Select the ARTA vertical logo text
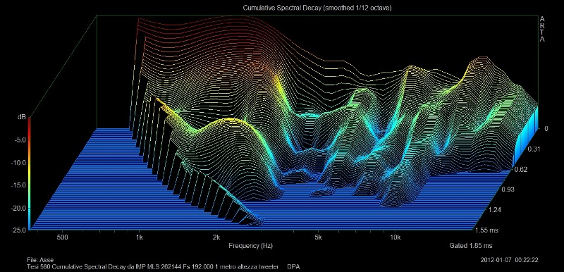564x272 pixels. 542,29
